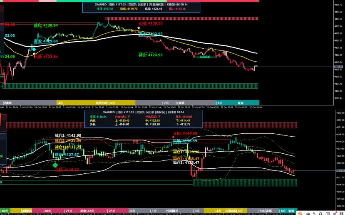Select the yellow 减仓1: 4133.71 label
This screenshot has height=215, width=345.
click(68, 147)
